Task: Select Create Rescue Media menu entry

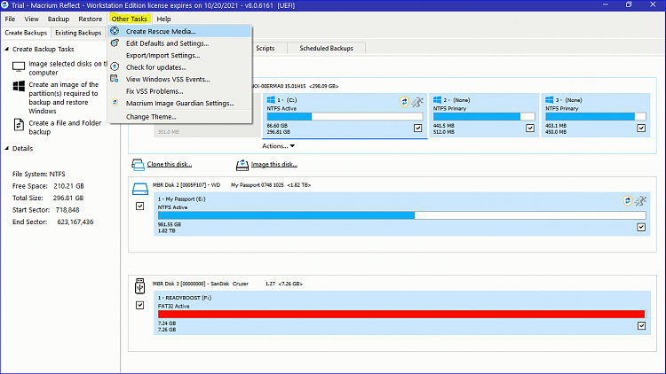Action: [179, 31]
